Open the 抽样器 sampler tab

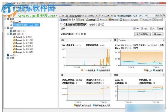(x=91, y=20)
